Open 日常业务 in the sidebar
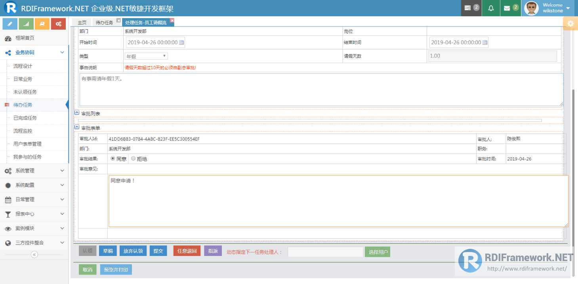 [23, 79]
